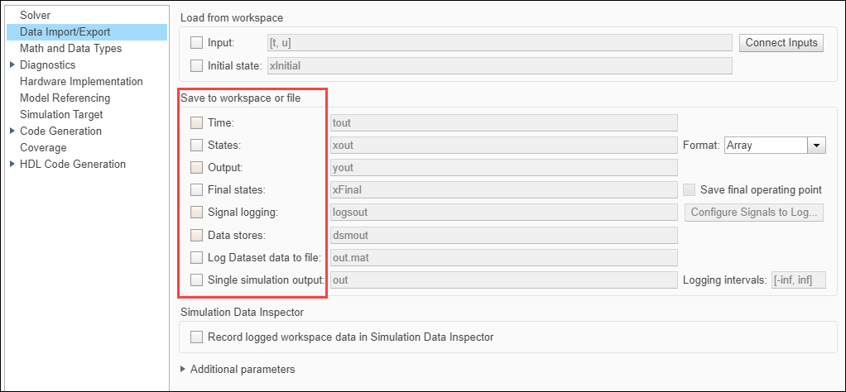Enable the Time checkbox

click(x=196, y=123)
